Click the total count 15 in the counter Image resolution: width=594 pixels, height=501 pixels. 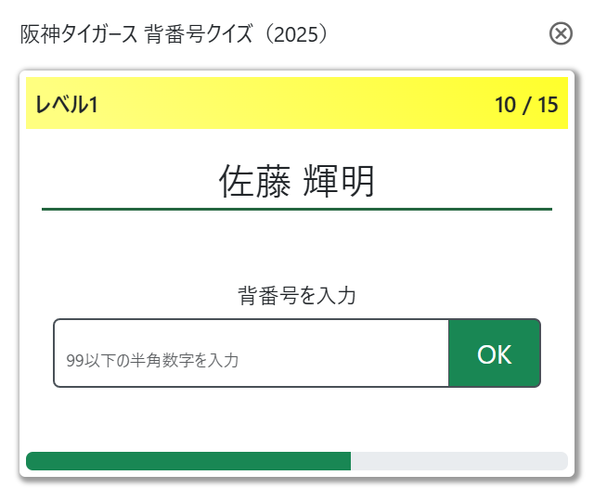point(548,105)
